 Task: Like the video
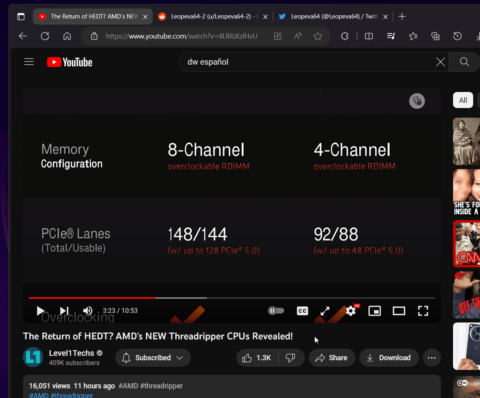256,357
